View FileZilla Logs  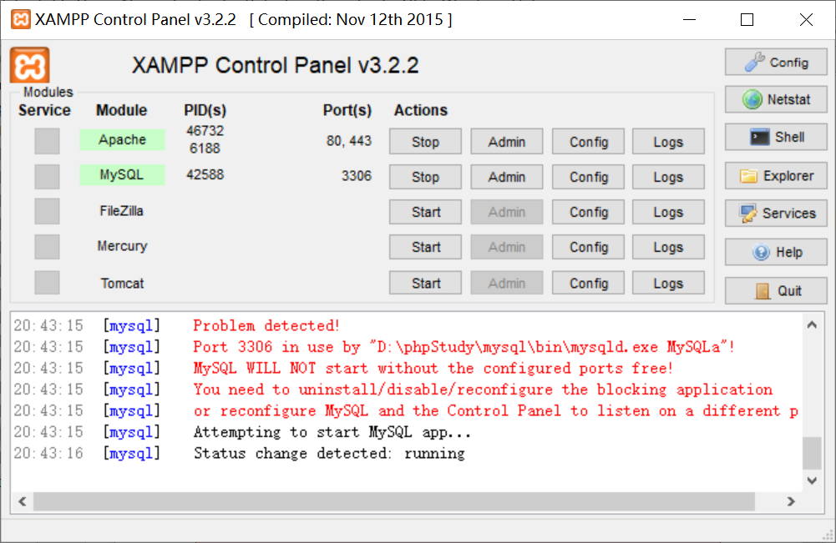click(669, 212)
